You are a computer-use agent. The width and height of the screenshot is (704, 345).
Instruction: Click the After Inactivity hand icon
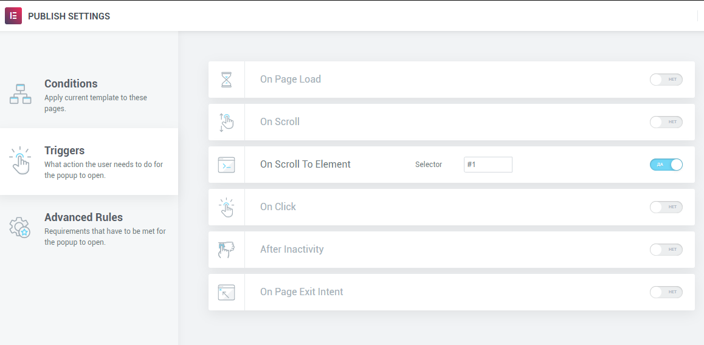coord(226,250)
